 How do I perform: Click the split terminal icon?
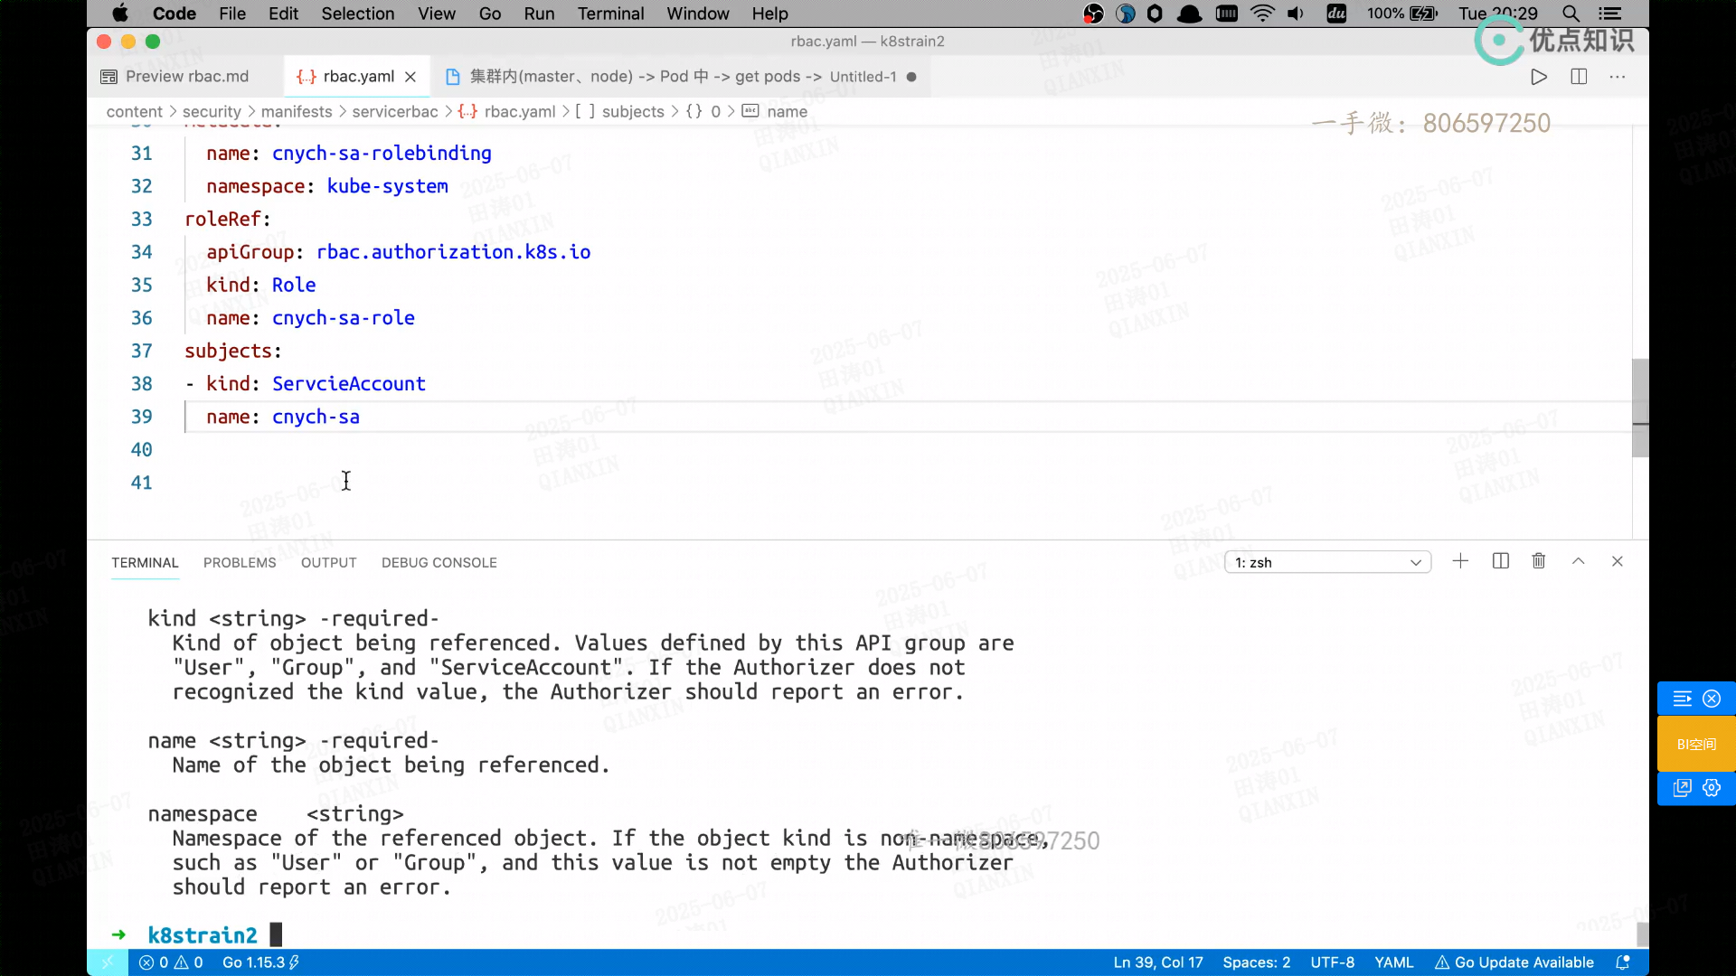1501,561
